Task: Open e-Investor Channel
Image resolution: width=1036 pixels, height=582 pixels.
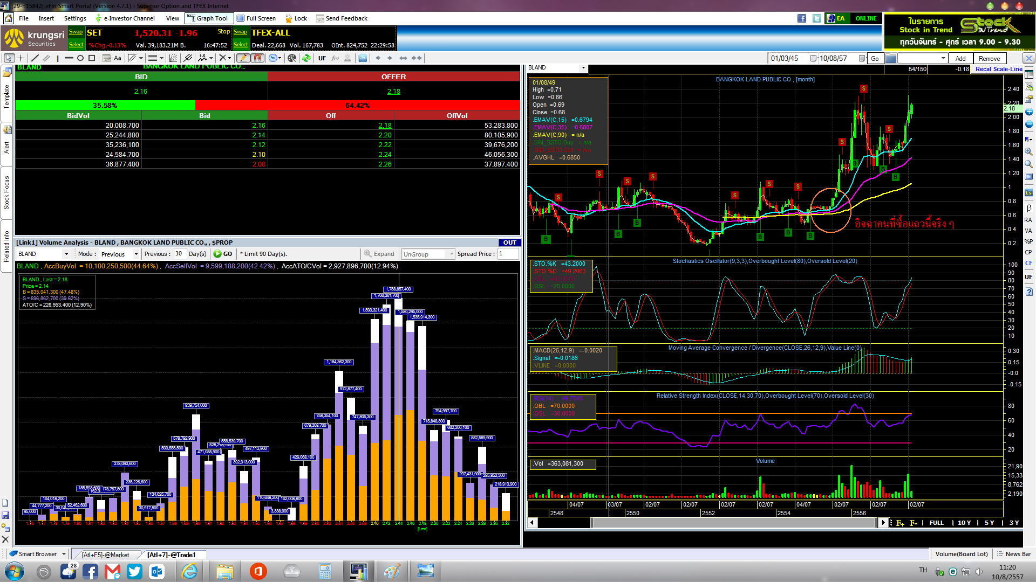Action: pyautogui.click(x=125, y=18)
